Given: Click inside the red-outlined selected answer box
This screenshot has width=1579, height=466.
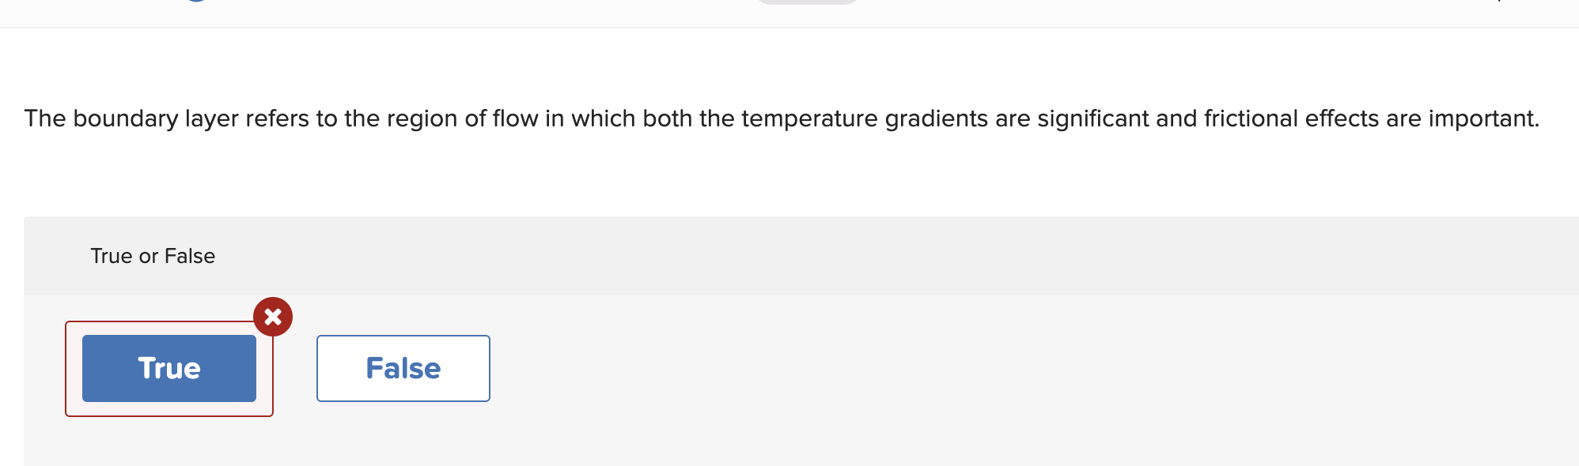Looking at the screenshot, I should pos(168,368).
